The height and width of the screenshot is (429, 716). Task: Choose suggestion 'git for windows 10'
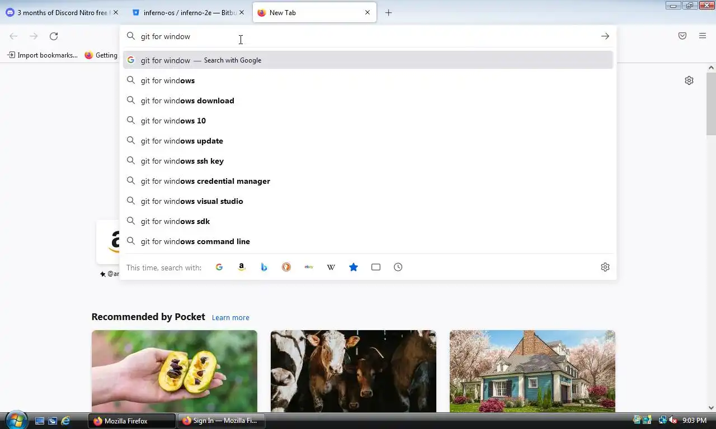368,121
